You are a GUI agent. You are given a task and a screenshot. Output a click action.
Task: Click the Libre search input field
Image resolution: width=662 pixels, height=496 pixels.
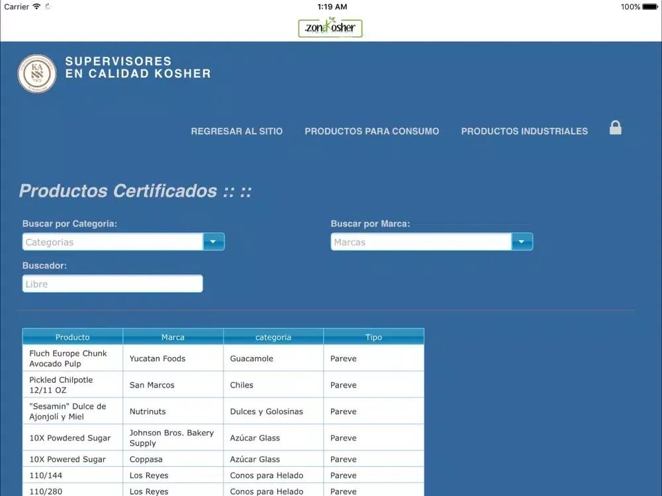pos(113,284)
